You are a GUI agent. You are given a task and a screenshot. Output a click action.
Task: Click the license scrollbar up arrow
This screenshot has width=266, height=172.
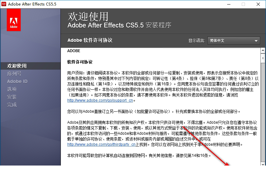pyautogui.click(x=263, y=50)
